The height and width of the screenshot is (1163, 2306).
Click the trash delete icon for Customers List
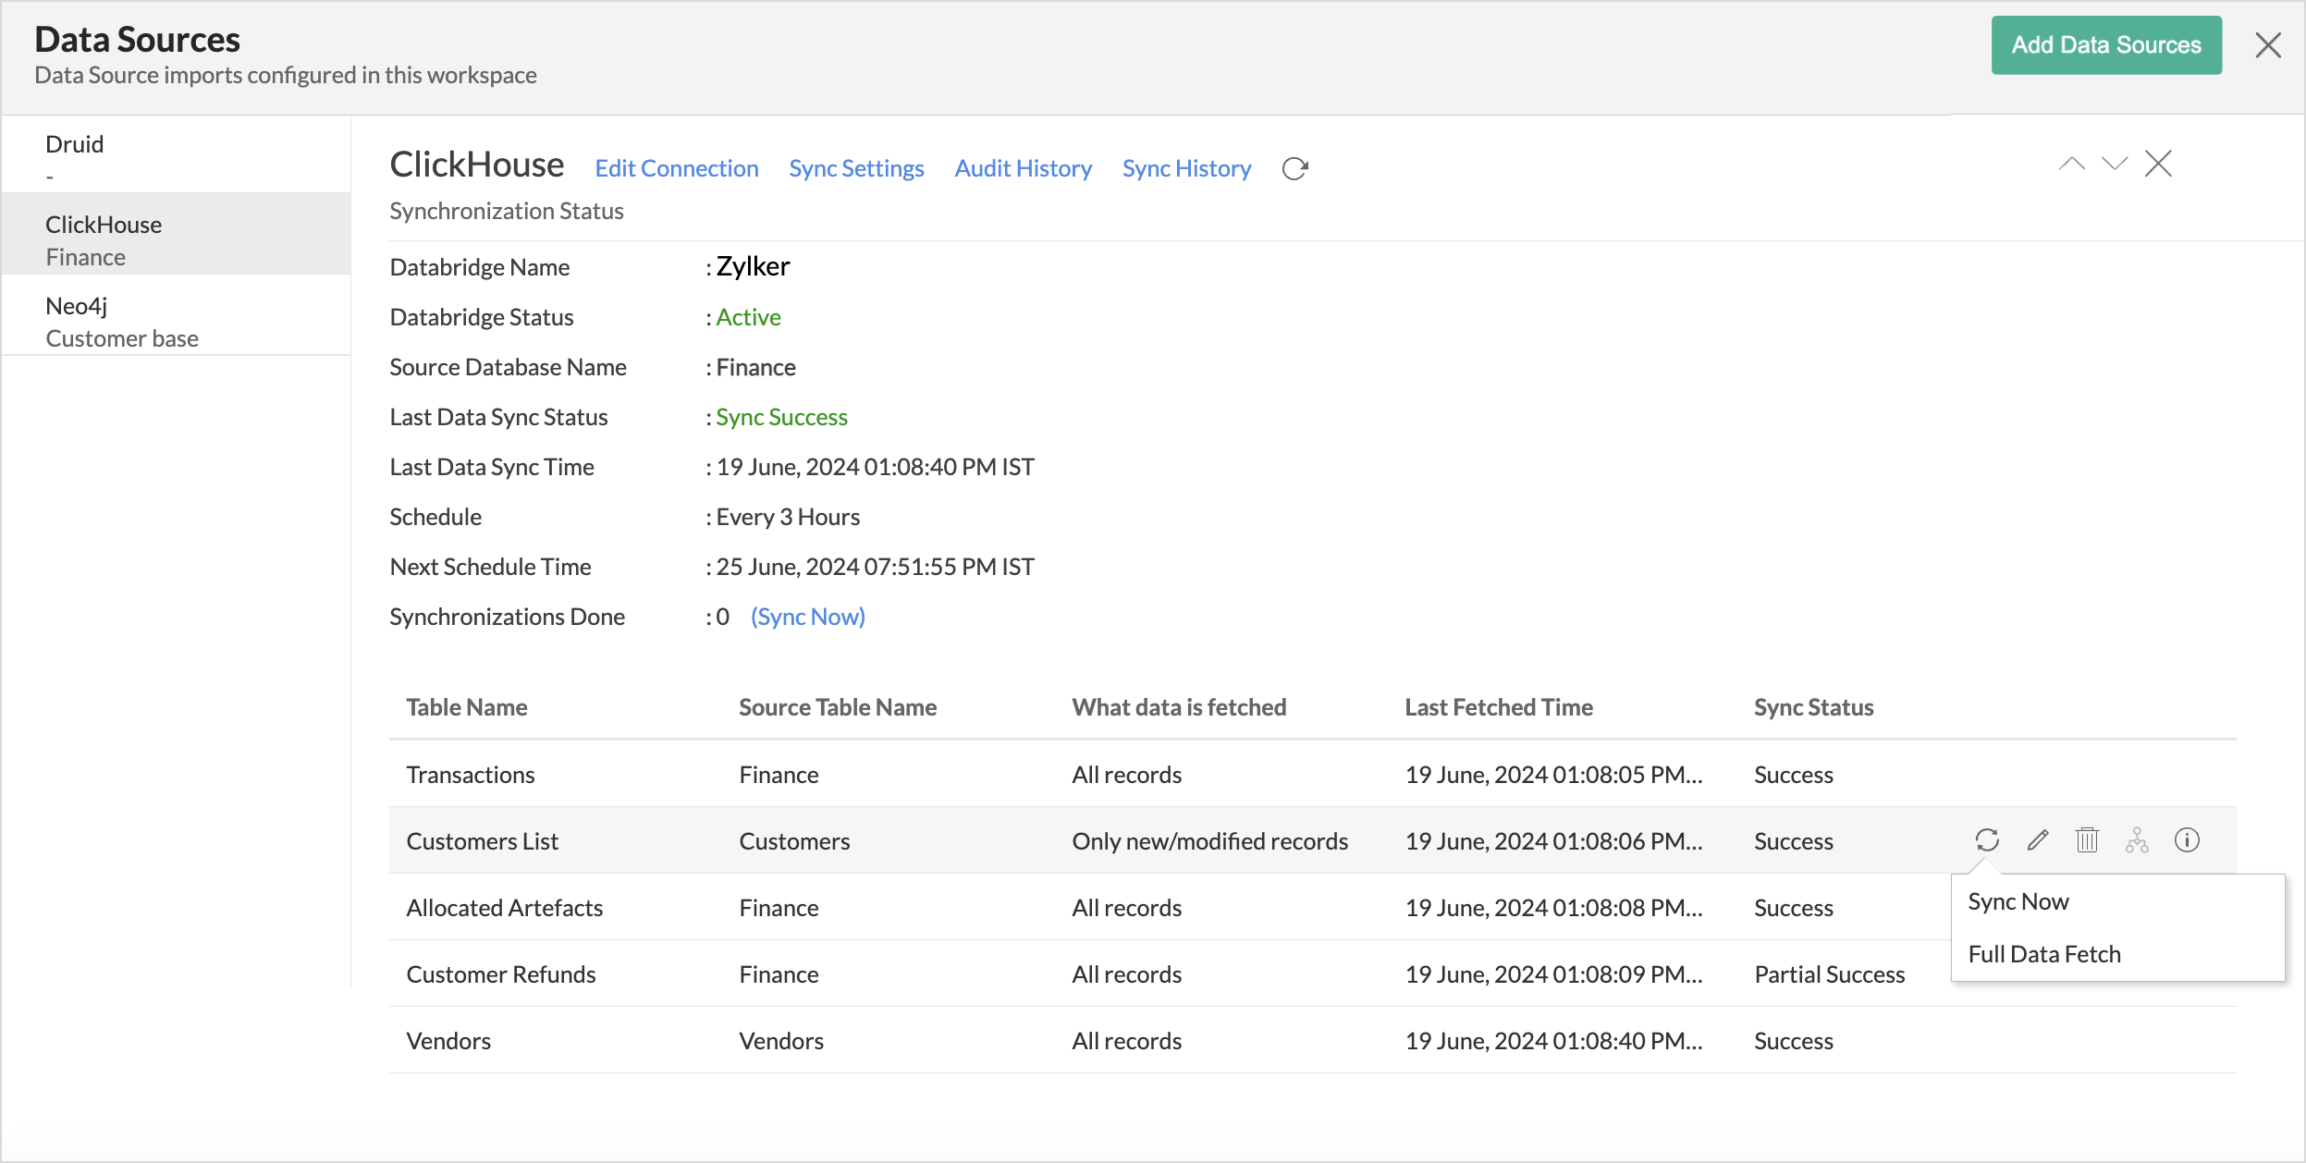coord(2087,839)
